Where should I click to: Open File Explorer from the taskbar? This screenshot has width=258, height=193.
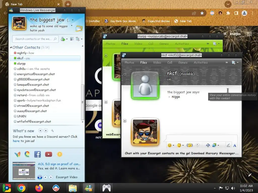click(x=73, y=188)
